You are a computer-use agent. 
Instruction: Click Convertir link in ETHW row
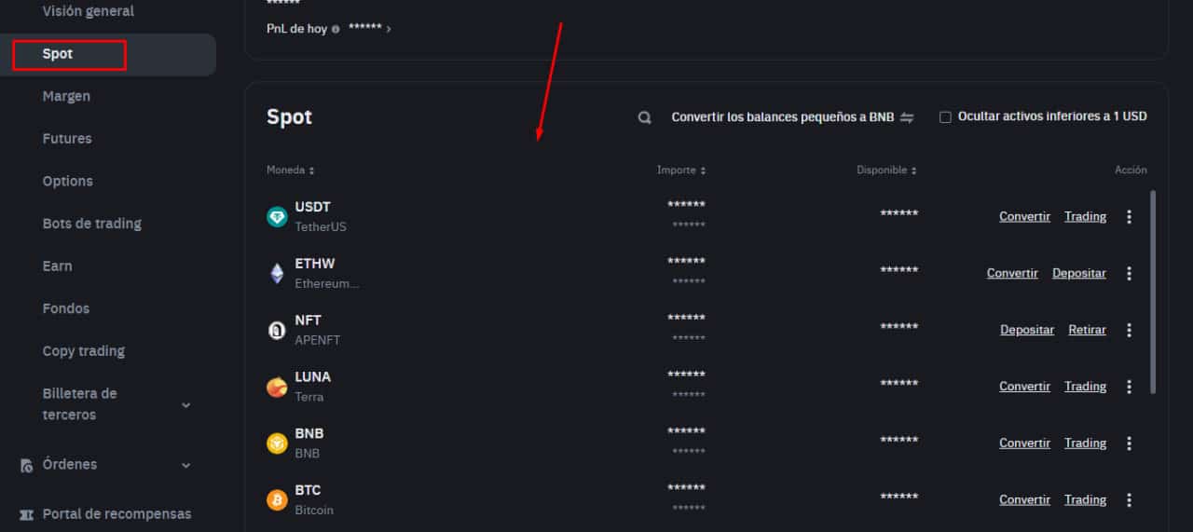pos(1012,274)
